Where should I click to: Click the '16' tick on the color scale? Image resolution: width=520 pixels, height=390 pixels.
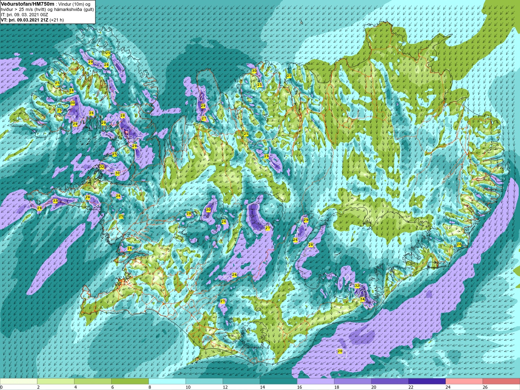(299, 387)
